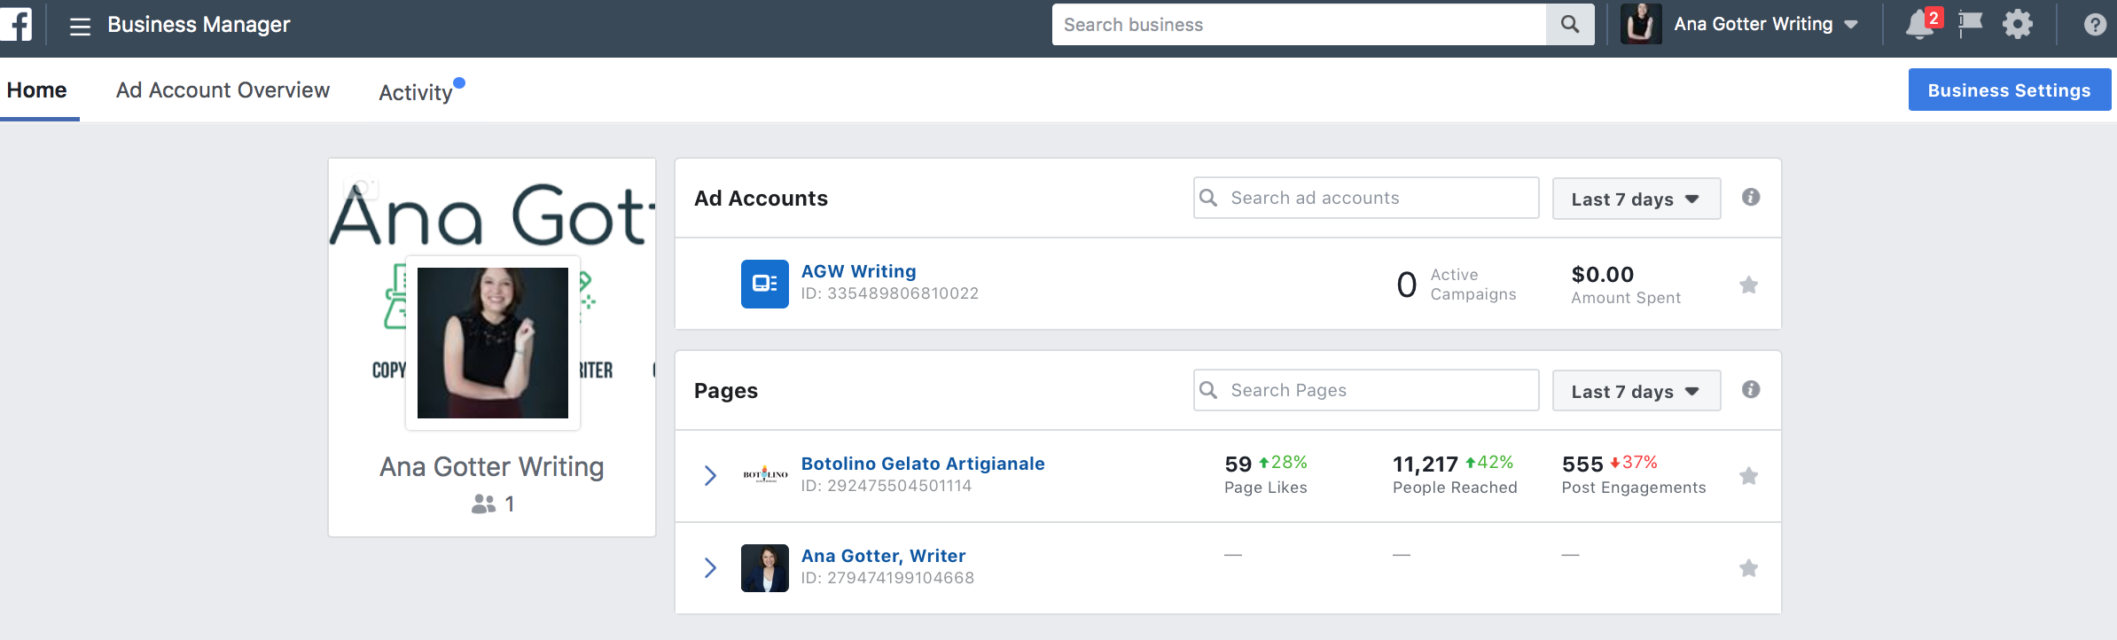Open notifications bell with 2 alerts
Viewport: 2117px width, 640px height.
click(x=1921, y=24)
